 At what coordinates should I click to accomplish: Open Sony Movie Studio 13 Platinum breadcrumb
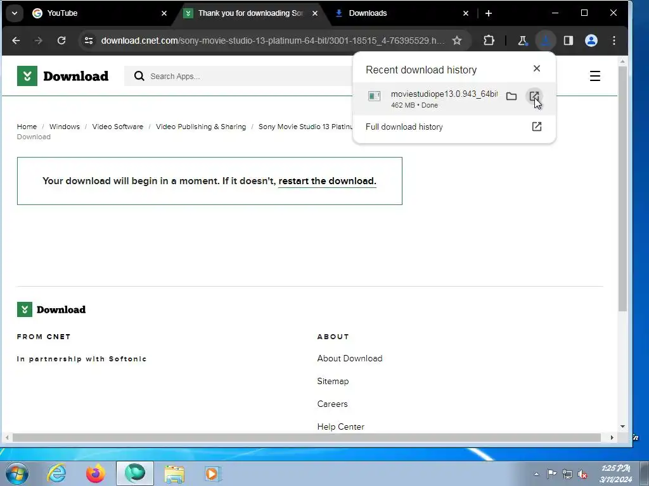pyautogui.click(x=305, y=127)
